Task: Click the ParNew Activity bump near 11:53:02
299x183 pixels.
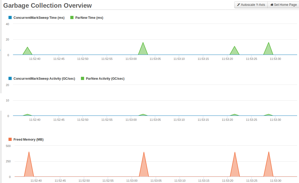Action: pos(143,115)
